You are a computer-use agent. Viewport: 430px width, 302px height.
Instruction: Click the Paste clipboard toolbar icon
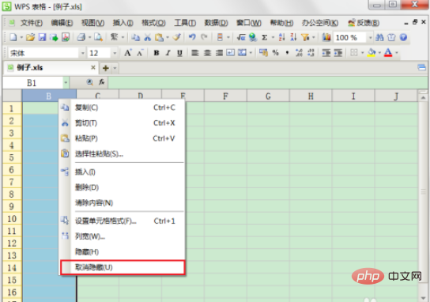159,37
